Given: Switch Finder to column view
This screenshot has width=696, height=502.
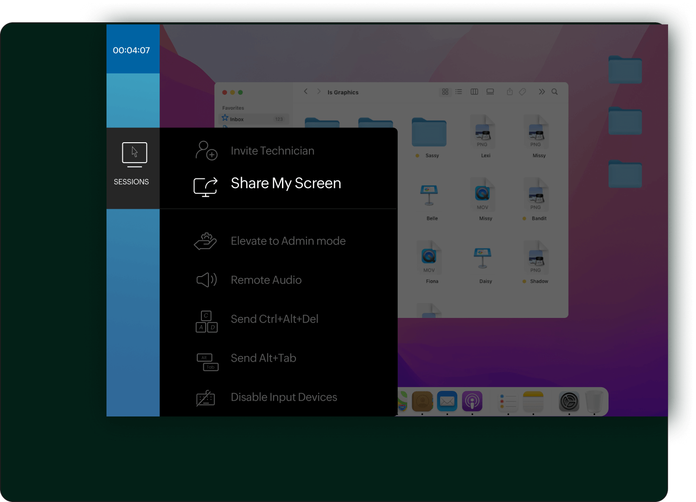Looking at the screenshot, I should pyautogui.click(x=475, y=92).
